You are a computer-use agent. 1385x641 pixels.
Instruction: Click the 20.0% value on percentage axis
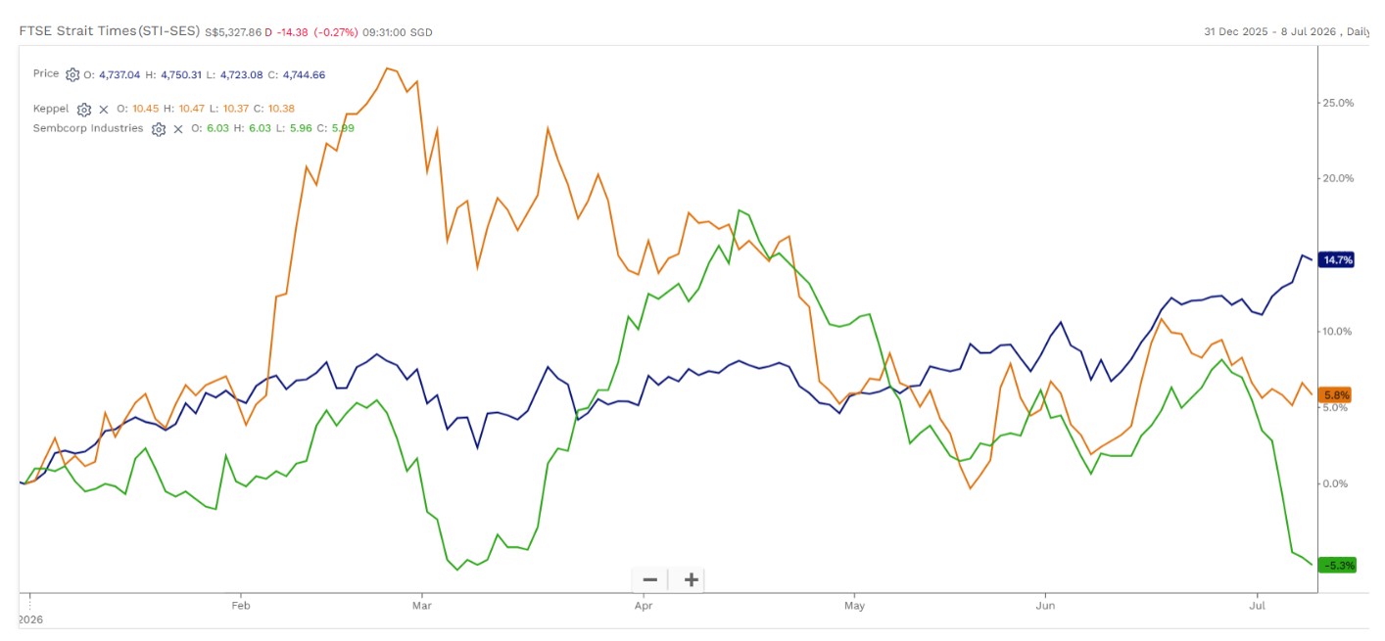point(1338,178)
